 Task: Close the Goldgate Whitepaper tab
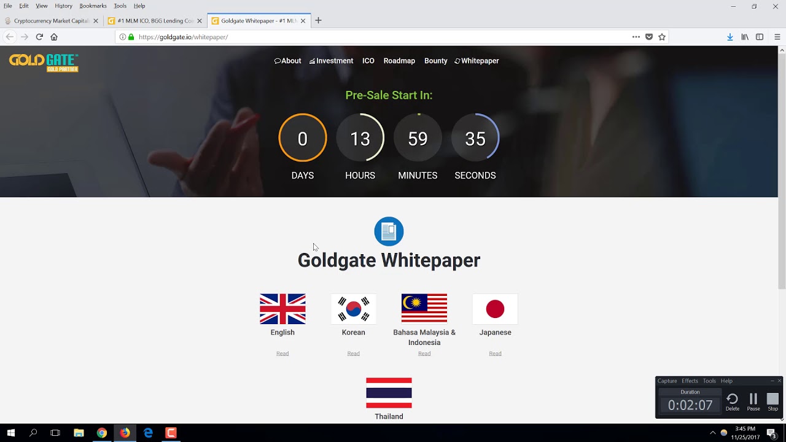click(303, 21)
